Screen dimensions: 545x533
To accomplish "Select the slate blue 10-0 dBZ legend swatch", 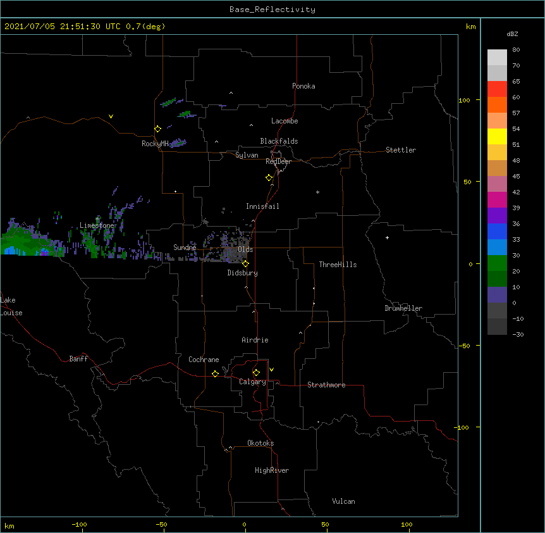I will [497, 295].
